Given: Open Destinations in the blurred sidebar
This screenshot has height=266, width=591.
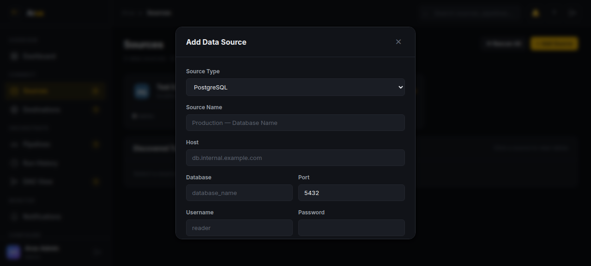Looking at the screenshot, I should [55, 110].
